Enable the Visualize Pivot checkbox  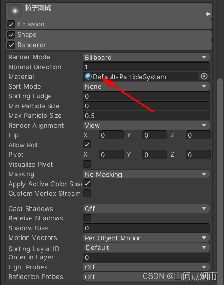click(87, 164)
